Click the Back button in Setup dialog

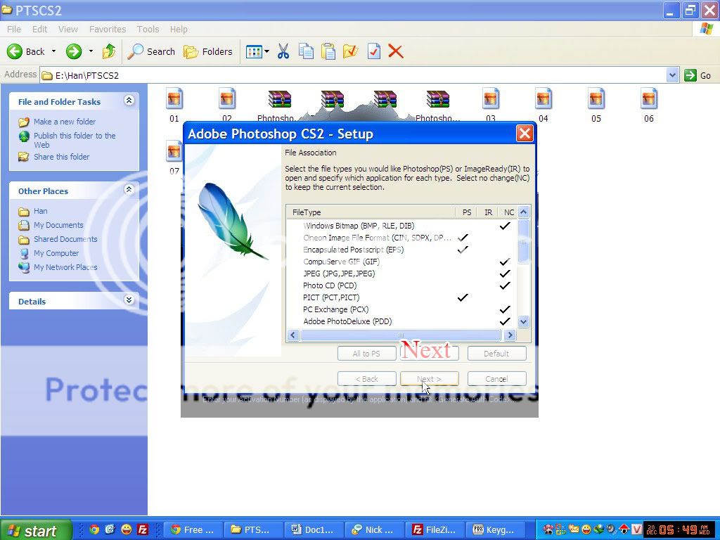pyautogui.click(x=366, y=379)
